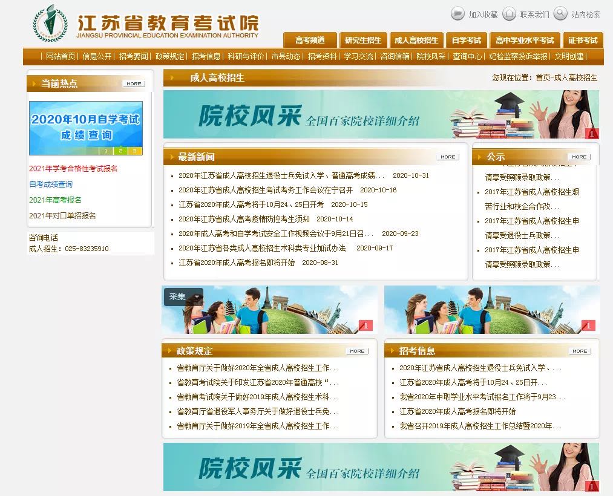
Task: Click the 站内检索 magnifier icon
Action: pos(560,14)
